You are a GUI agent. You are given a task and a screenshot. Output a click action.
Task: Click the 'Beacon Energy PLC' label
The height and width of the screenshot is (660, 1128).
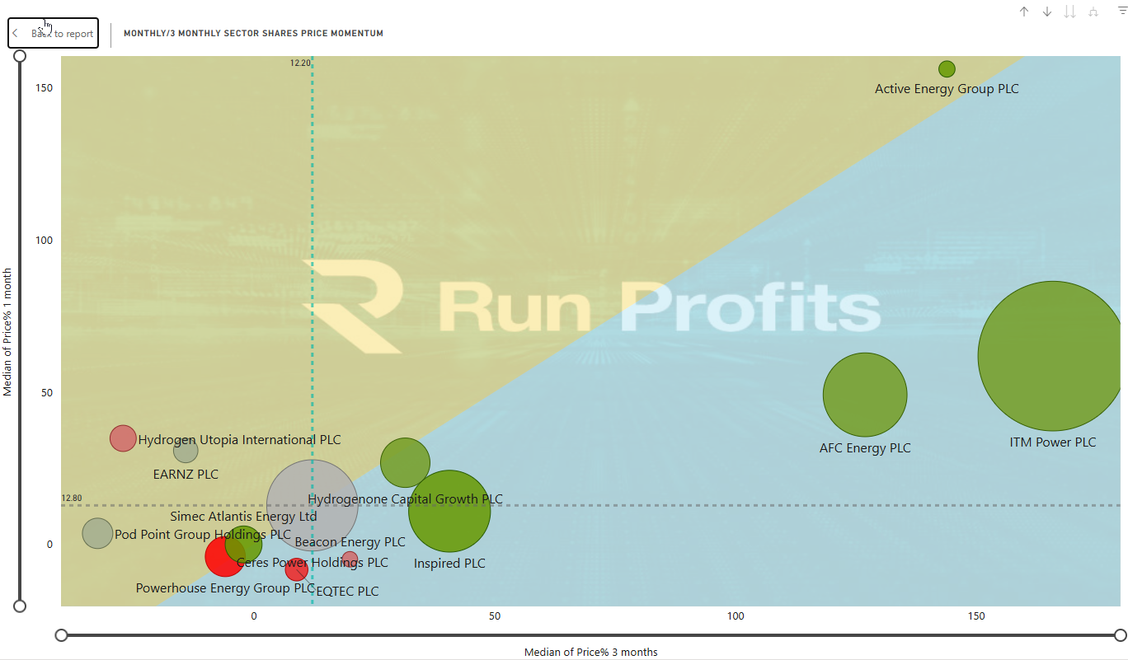coord(350,542)
